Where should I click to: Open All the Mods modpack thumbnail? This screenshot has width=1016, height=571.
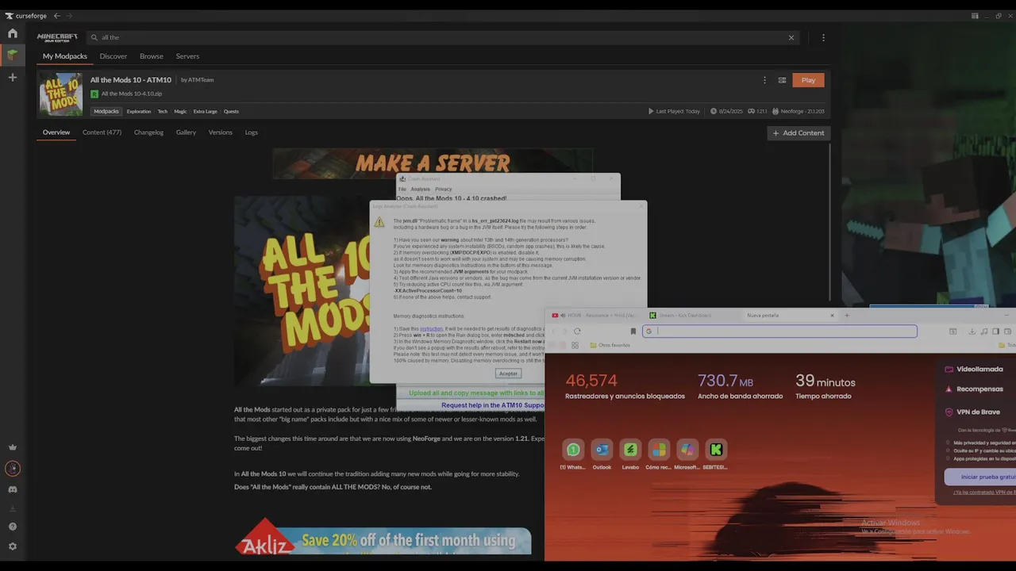pyautogui.click(x=61, y=94)
